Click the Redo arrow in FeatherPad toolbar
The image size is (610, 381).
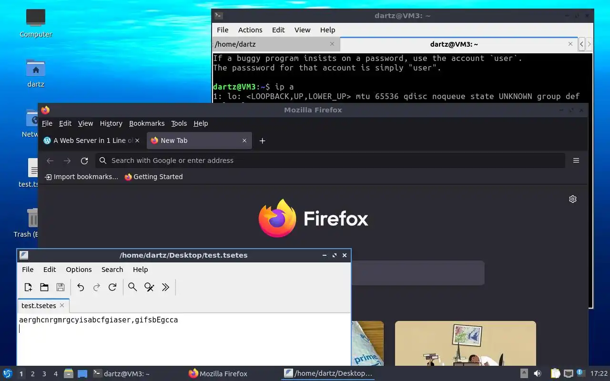pyautogui.click(x=97, y=287)
